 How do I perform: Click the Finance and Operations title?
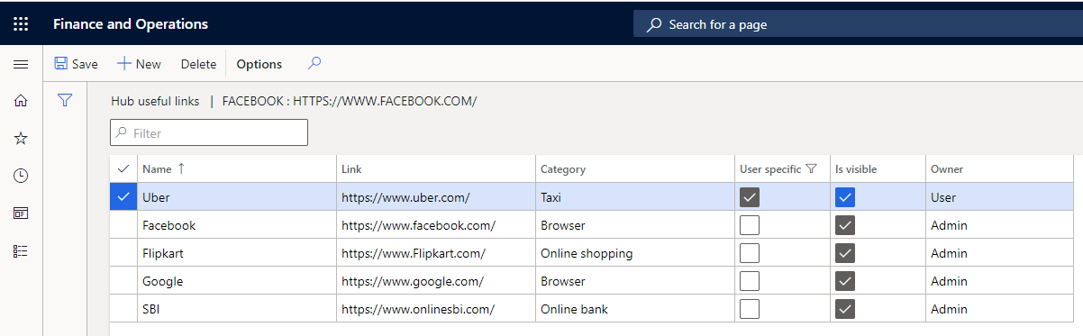tap(131, 24)
